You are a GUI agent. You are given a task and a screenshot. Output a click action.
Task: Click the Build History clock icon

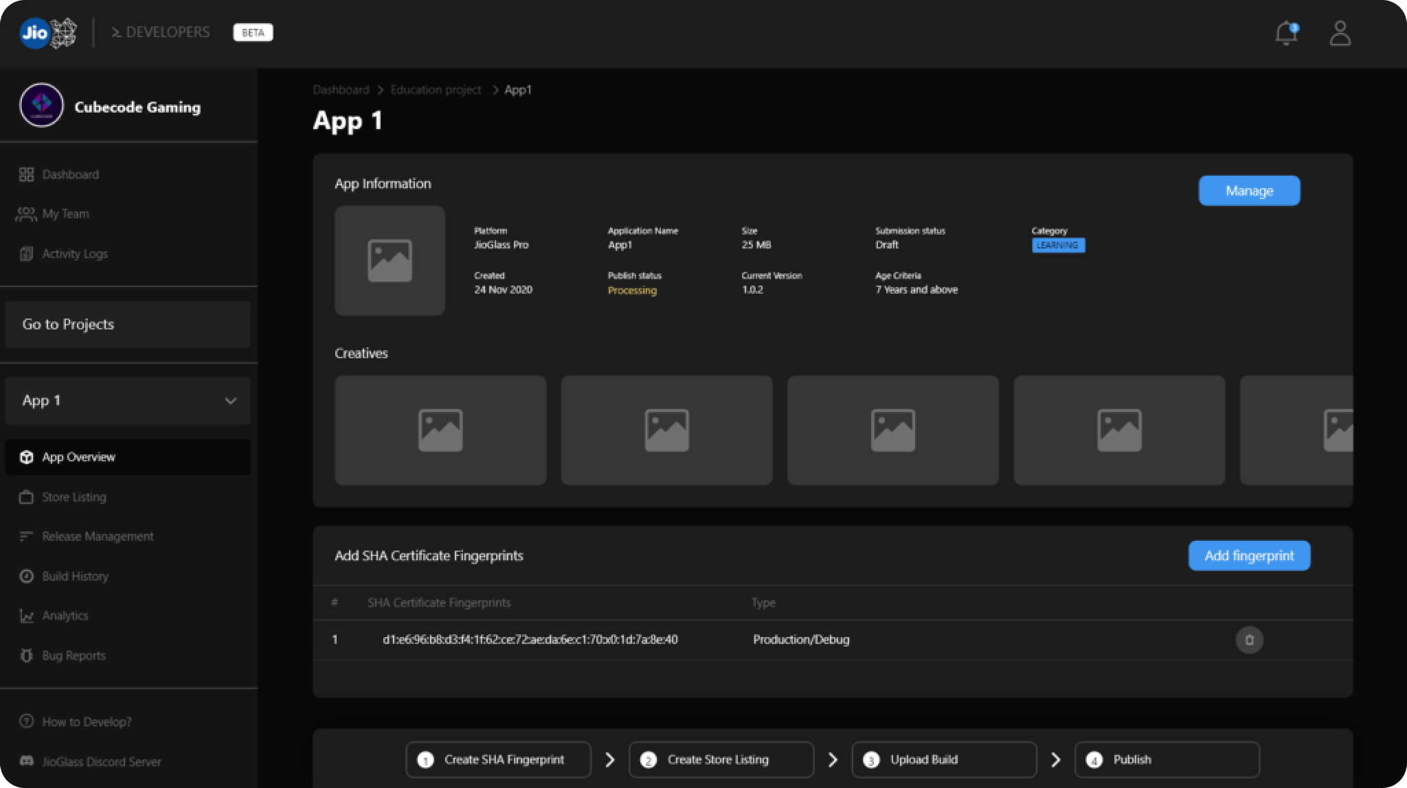26,576
